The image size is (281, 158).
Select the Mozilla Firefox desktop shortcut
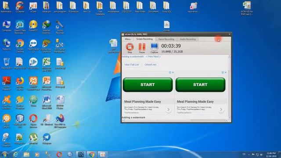pyautogui.click(x=20, y=84)
